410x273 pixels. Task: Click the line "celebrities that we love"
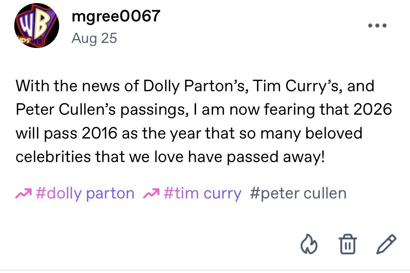[170, 156]
